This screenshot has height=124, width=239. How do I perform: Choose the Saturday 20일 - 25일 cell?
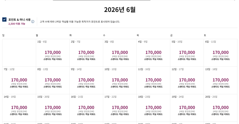coord(220,108)
